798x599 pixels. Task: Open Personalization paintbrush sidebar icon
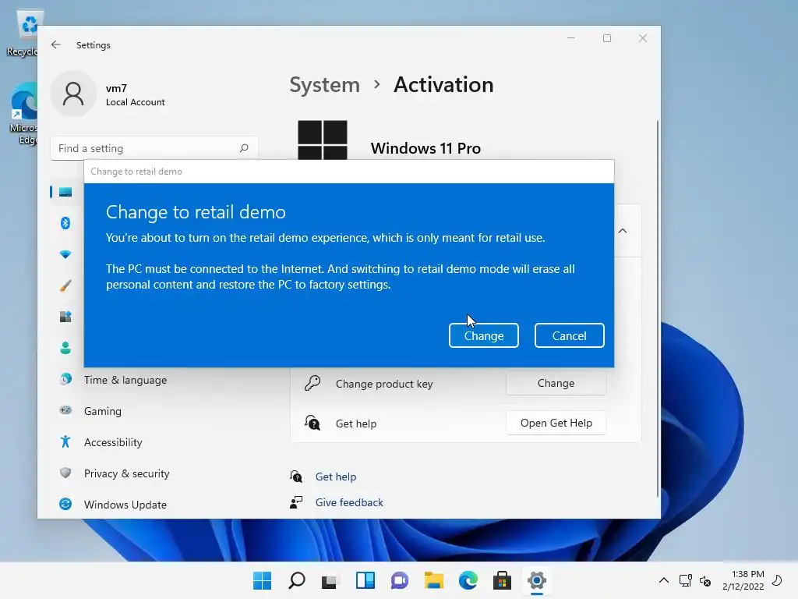(65, 285)
